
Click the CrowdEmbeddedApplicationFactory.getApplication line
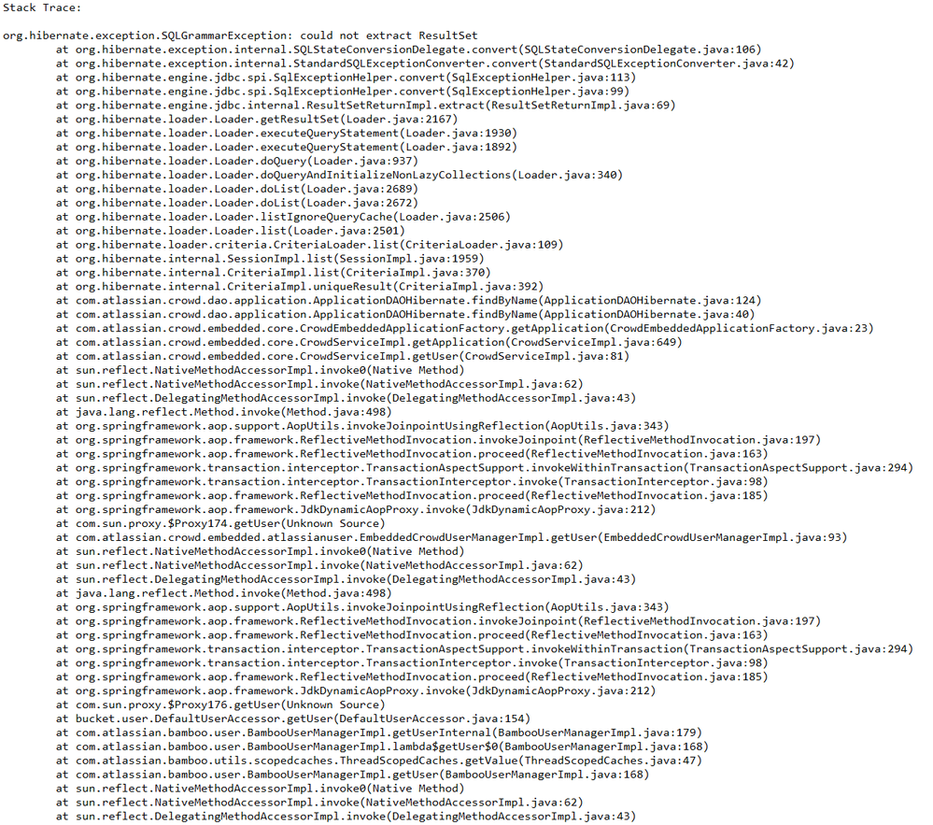click(x=465, y=329)
